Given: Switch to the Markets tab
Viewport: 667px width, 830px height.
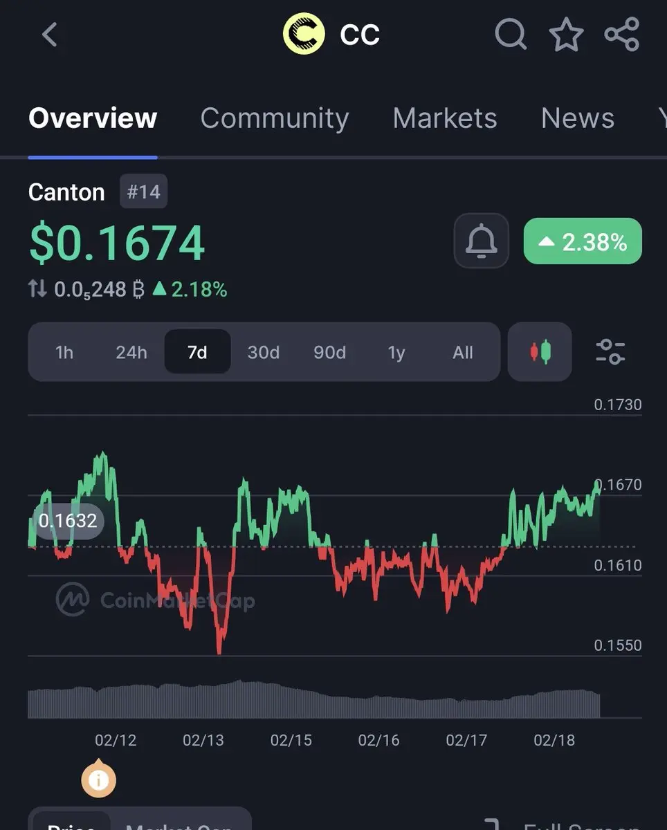Looking at the screenshot, I should click(445, 118).
